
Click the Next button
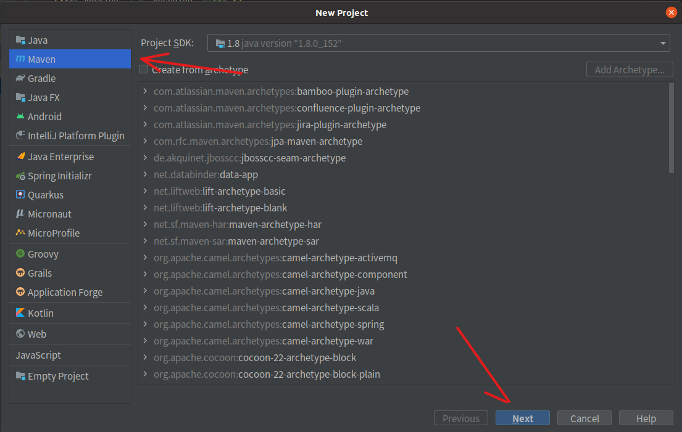click(522, 418)
